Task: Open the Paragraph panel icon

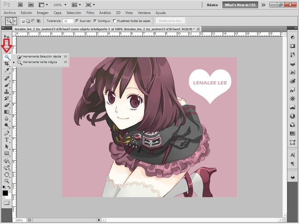Action: tap(292, 164)
